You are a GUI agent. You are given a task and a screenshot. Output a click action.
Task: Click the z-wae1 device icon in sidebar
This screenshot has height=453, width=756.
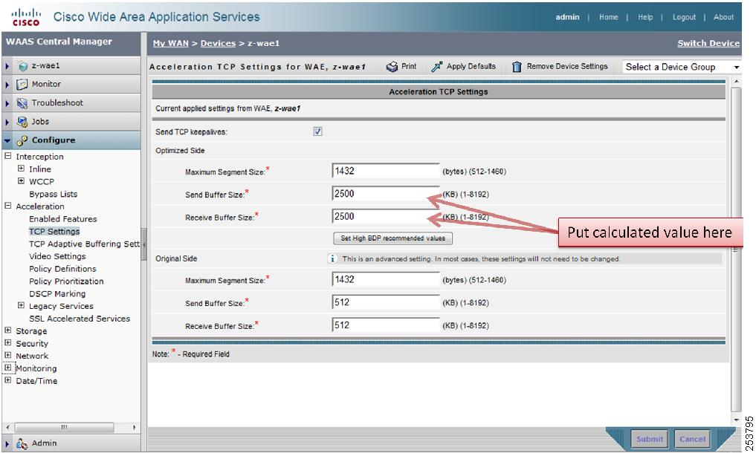pos(22,66)
